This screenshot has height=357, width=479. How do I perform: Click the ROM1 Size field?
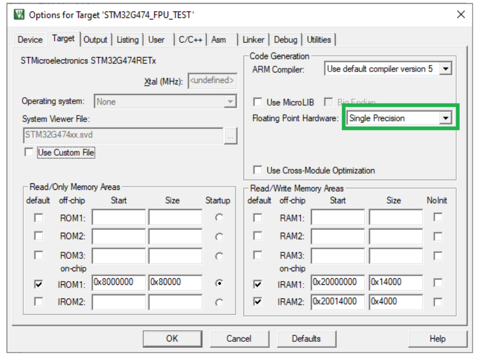(175, 218)
